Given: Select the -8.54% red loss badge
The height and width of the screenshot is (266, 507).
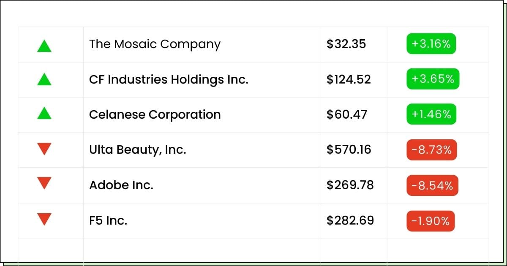Looking at the screenshot, I should pyautogui.click(x=432, y=185).
